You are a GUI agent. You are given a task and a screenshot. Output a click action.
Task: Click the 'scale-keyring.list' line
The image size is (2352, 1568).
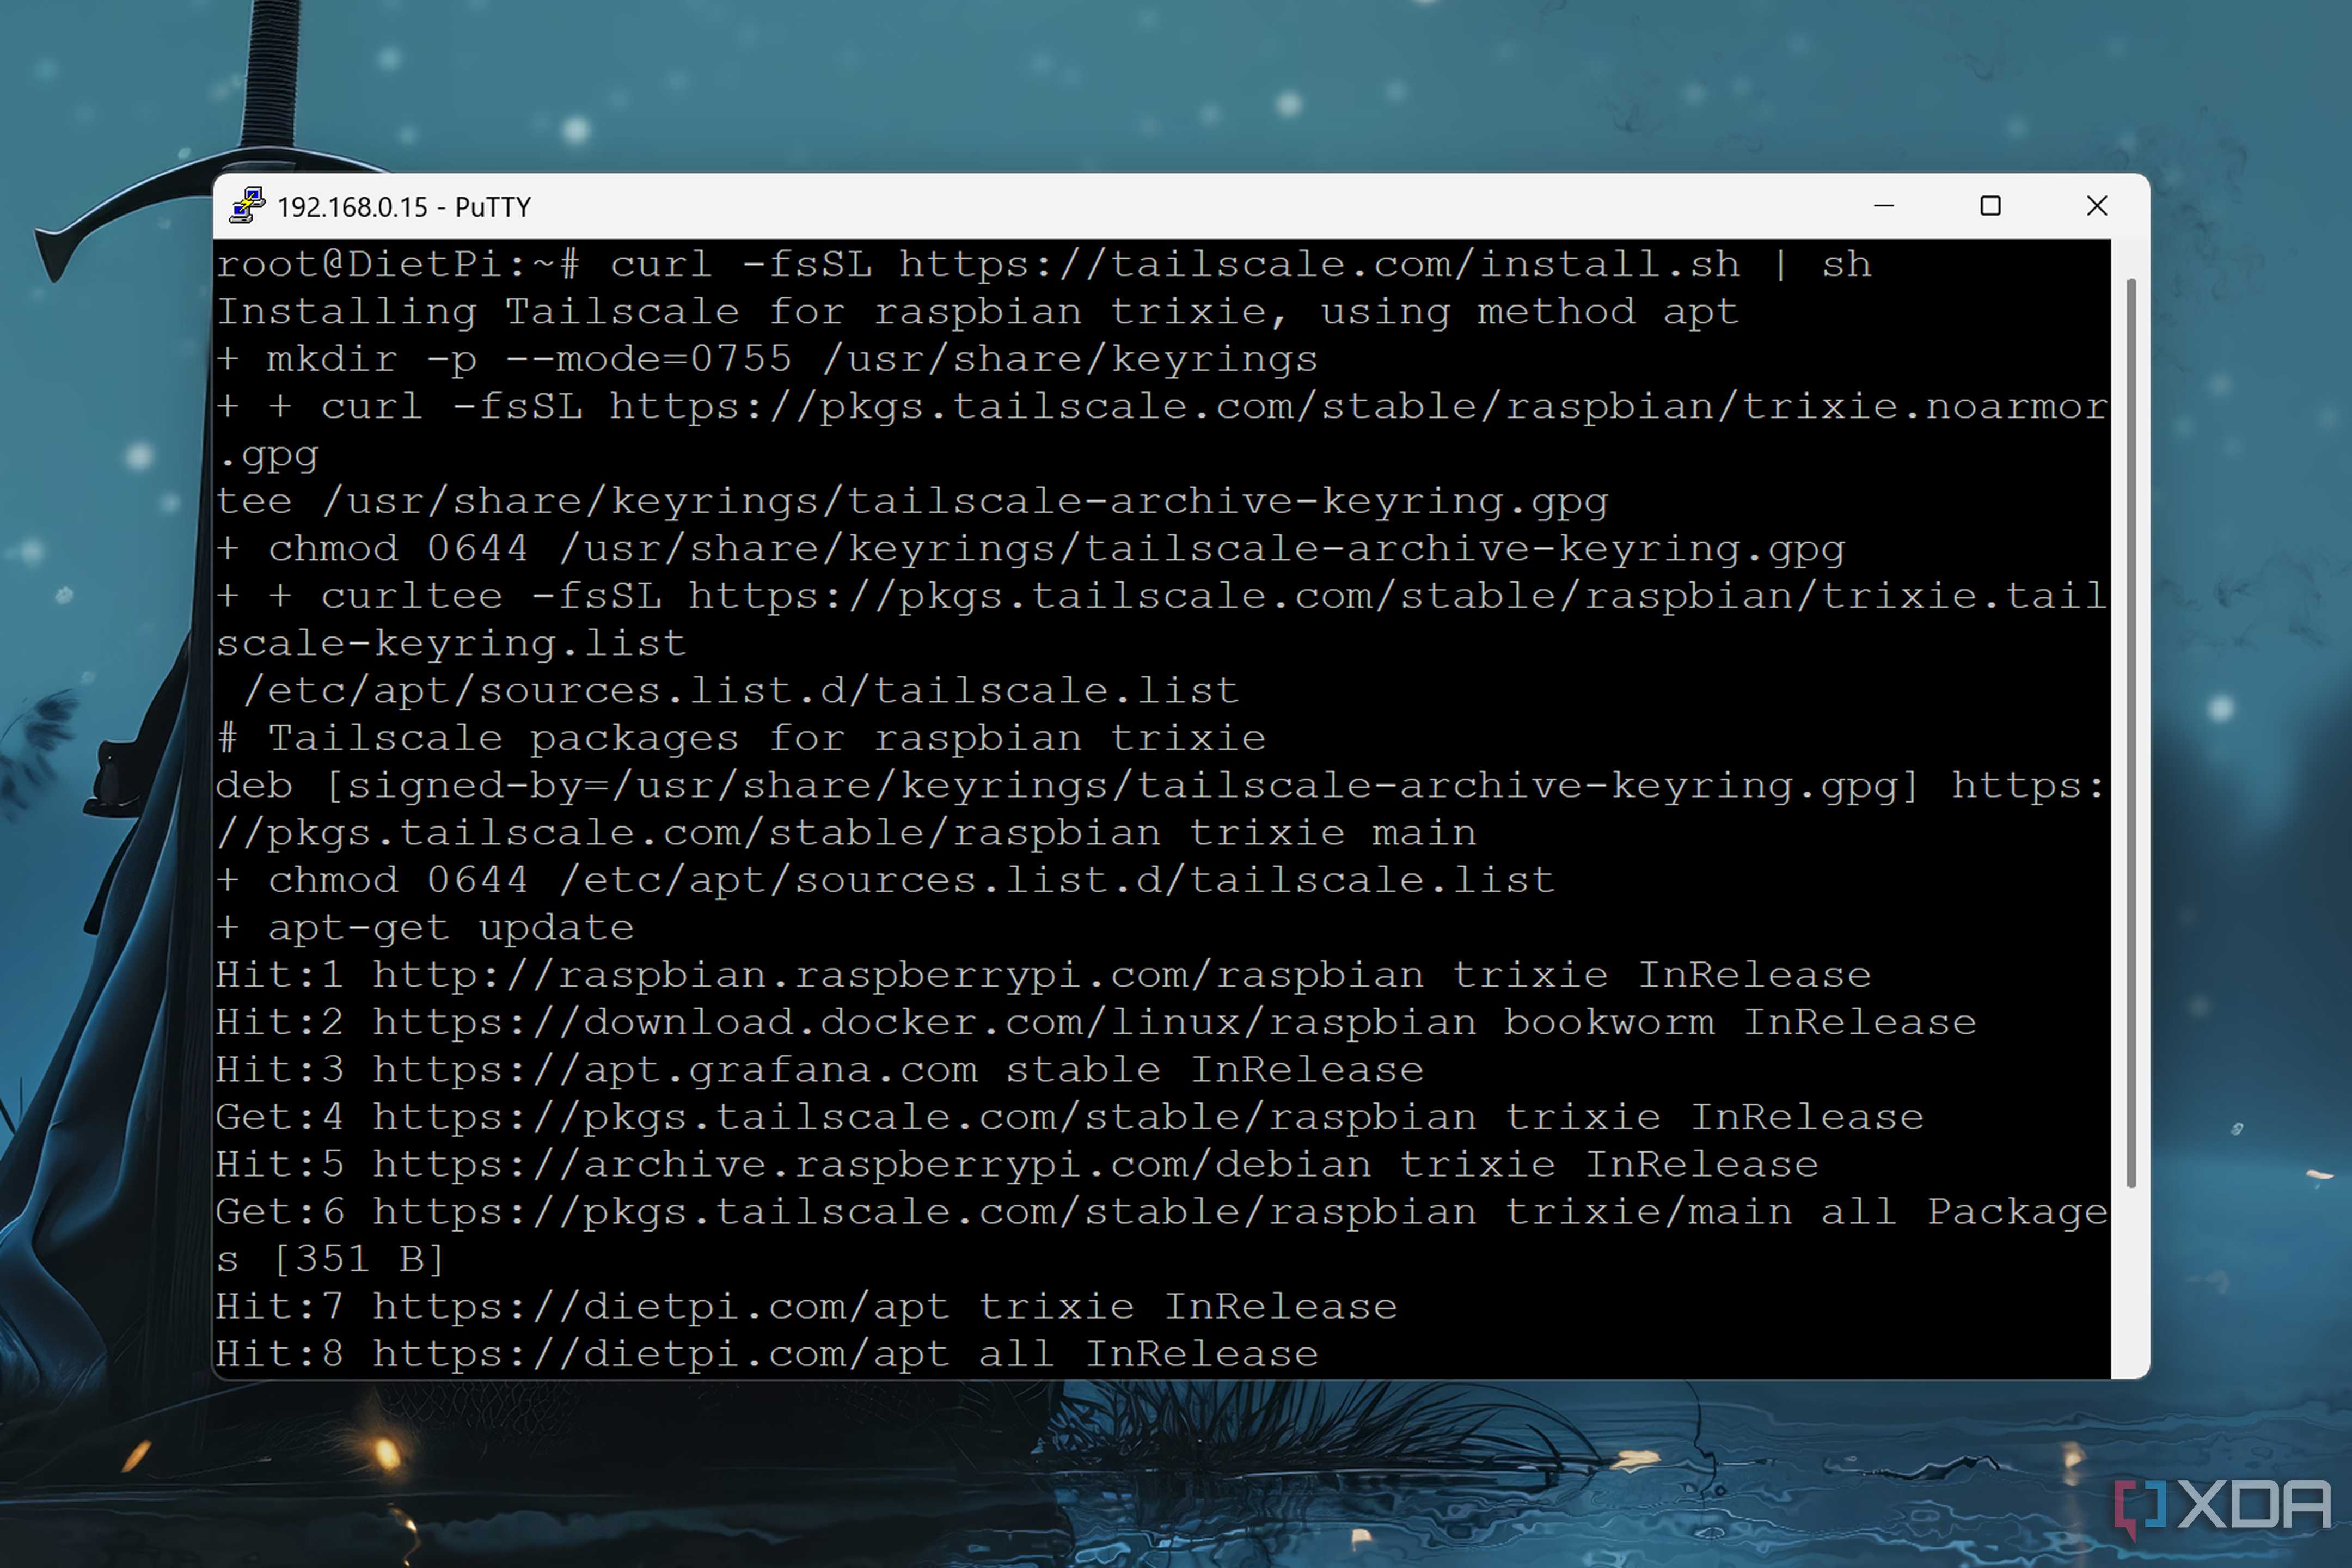451,644
